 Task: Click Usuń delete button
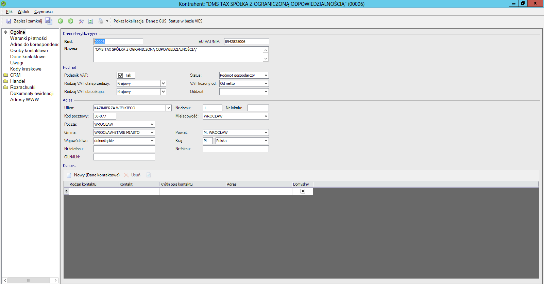(x=132, y=175)
